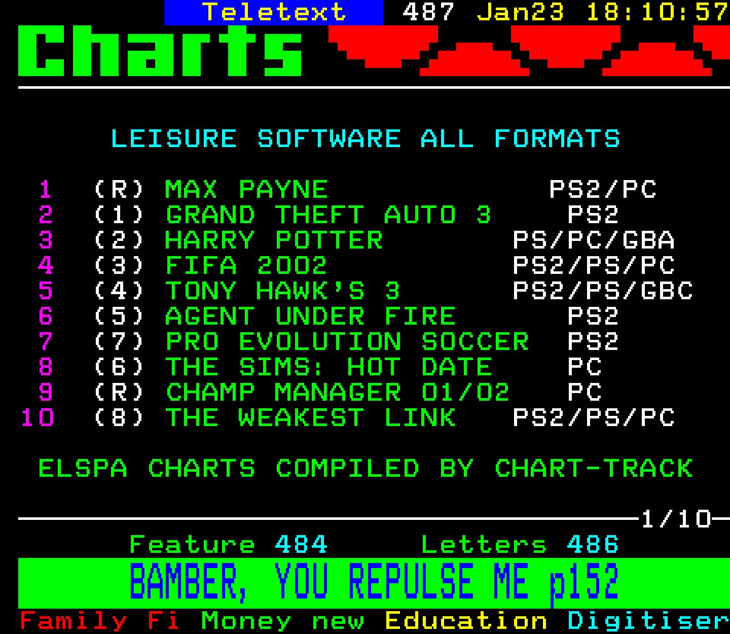Click previous position (5) beside Agent Under Fire
This screenshot has width=730, height=634.
119,316
